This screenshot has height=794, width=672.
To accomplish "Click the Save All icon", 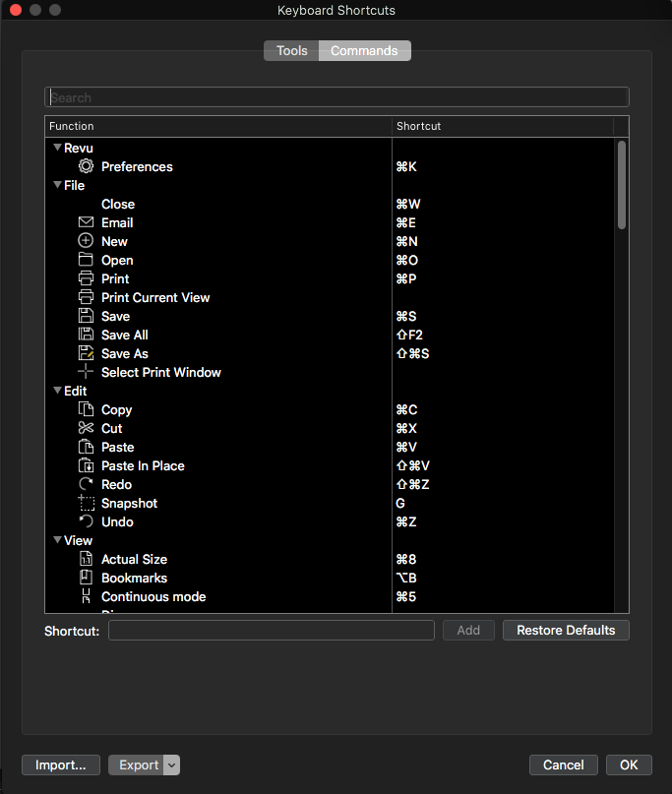I will (86, 335).
